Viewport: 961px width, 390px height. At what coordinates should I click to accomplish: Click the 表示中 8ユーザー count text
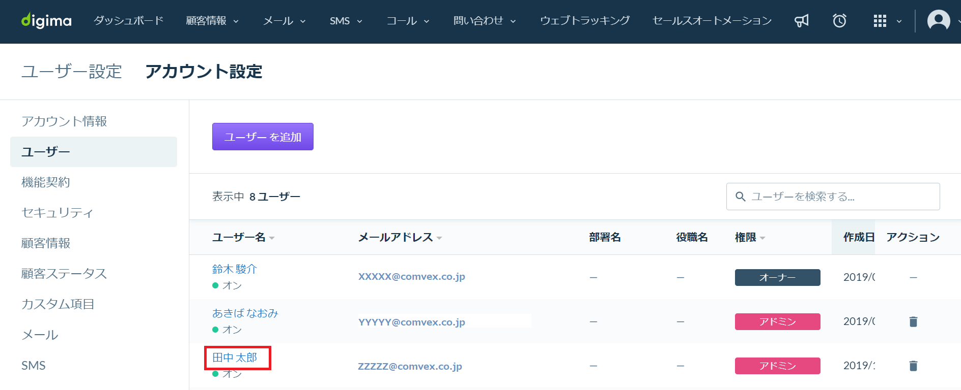point(256,197)
